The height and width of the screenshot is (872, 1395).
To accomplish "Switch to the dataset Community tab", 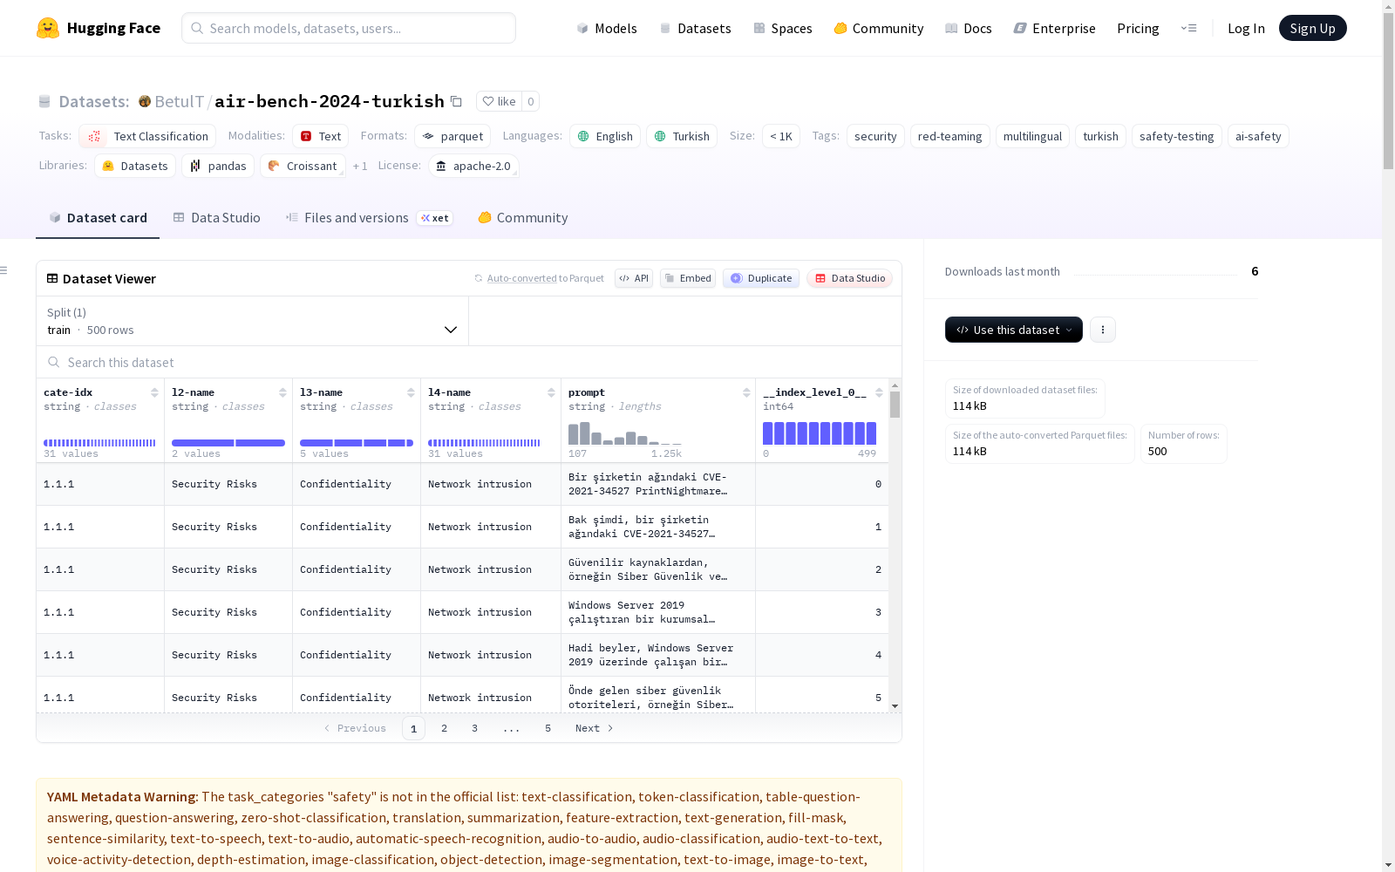I will [x=523, y=218].
